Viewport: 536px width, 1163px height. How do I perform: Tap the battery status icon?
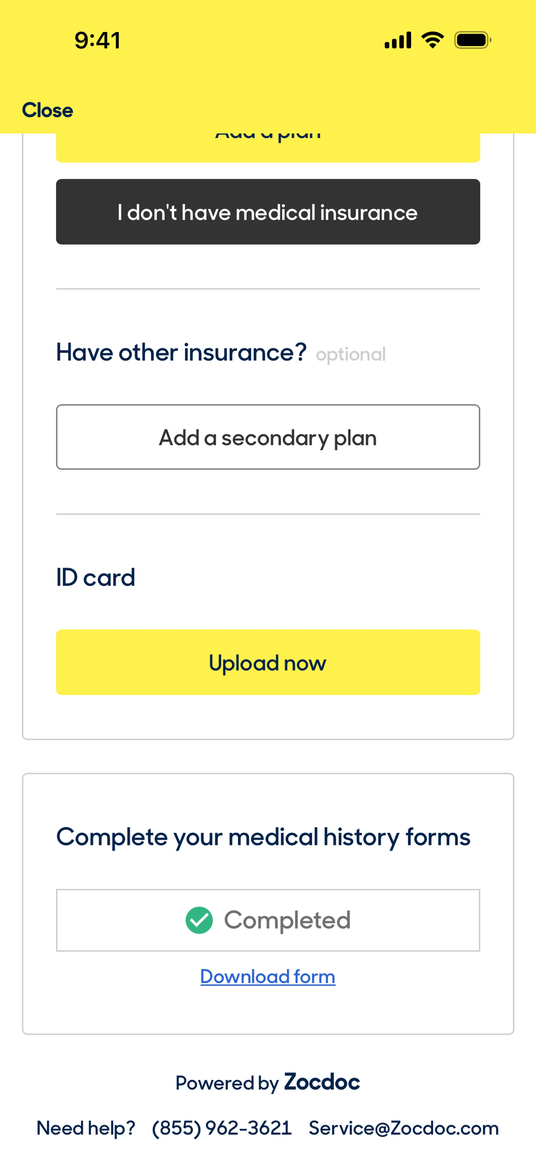[472, 40]
